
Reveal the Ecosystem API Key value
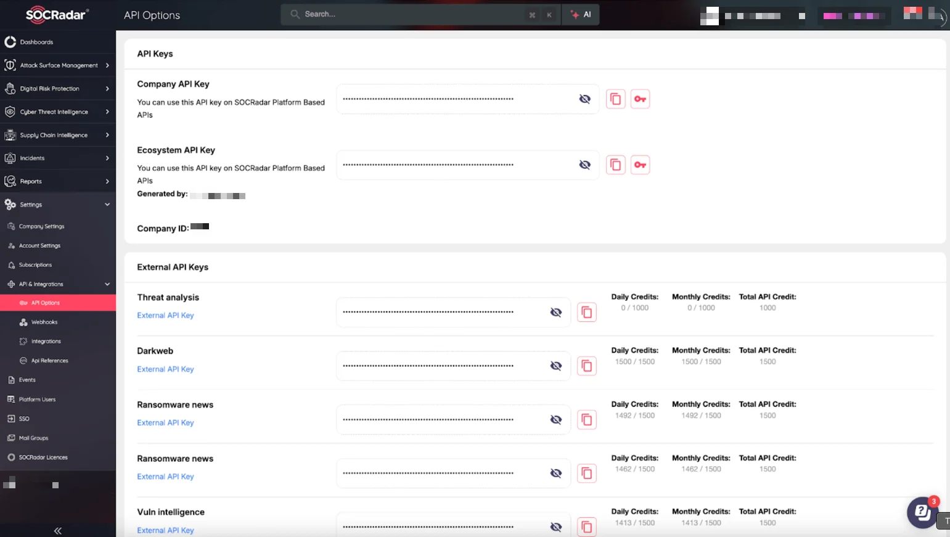[x=584, y=165]
